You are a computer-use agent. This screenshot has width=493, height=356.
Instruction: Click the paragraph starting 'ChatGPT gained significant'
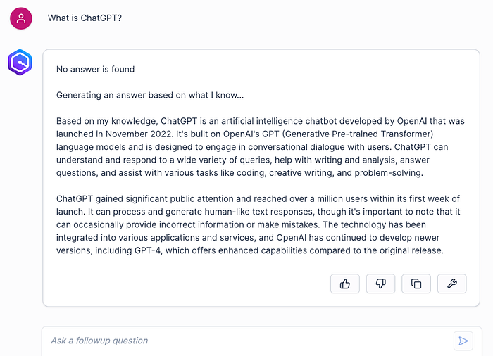tap(258, 224)
